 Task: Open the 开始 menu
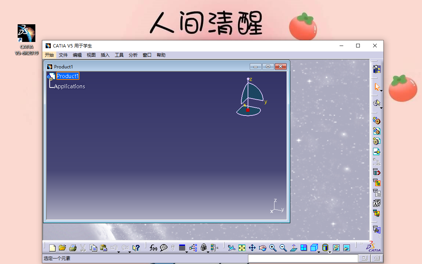point(49,55)
